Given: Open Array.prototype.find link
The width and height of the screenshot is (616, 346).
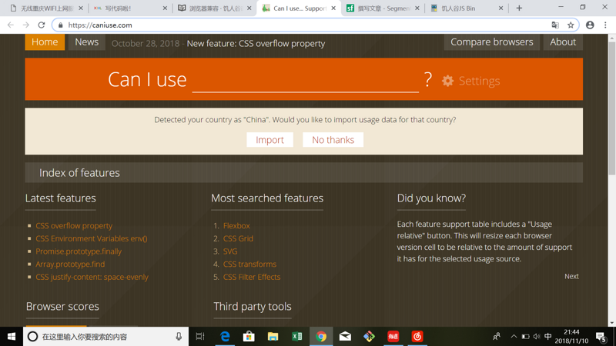Looking at the screenshot, I should (x=70, y=264).
